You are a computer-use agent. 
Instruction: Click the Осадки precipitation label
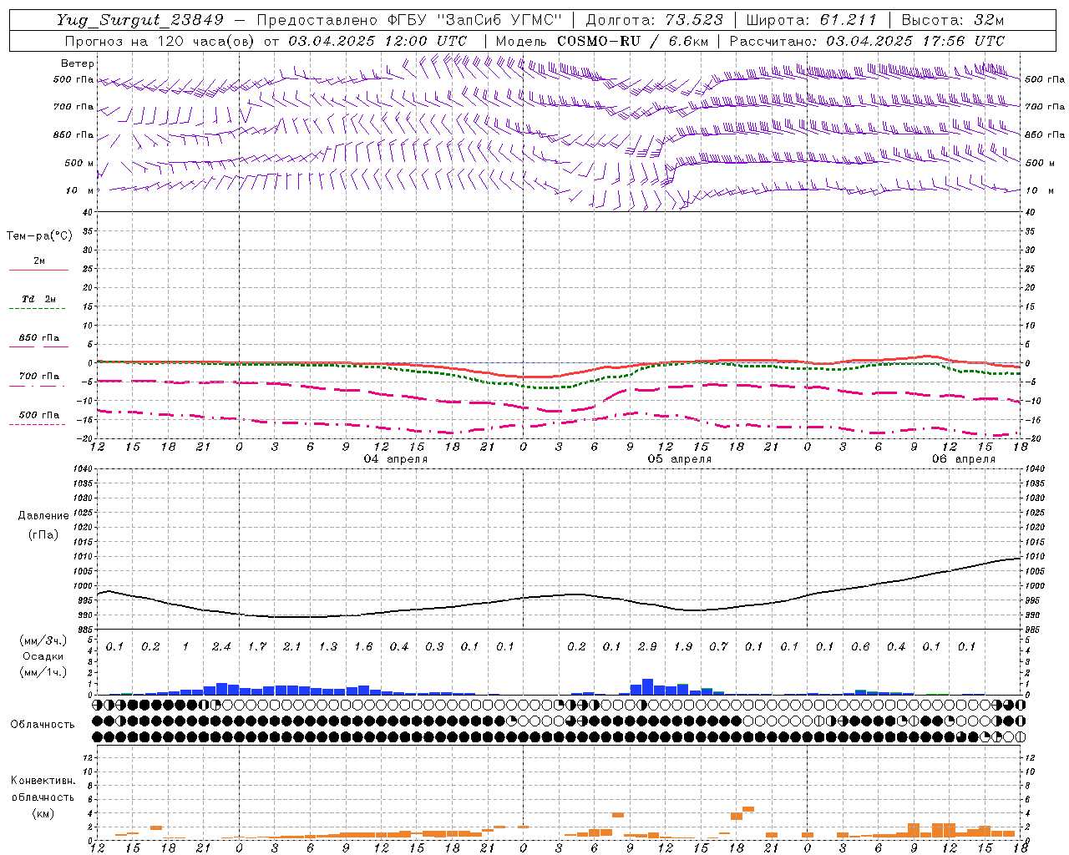click(x=43, y=656)
